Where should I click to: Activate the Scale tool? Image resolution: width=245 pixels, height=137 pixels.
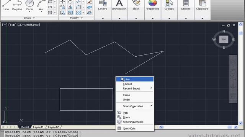(x=70, y=13)
